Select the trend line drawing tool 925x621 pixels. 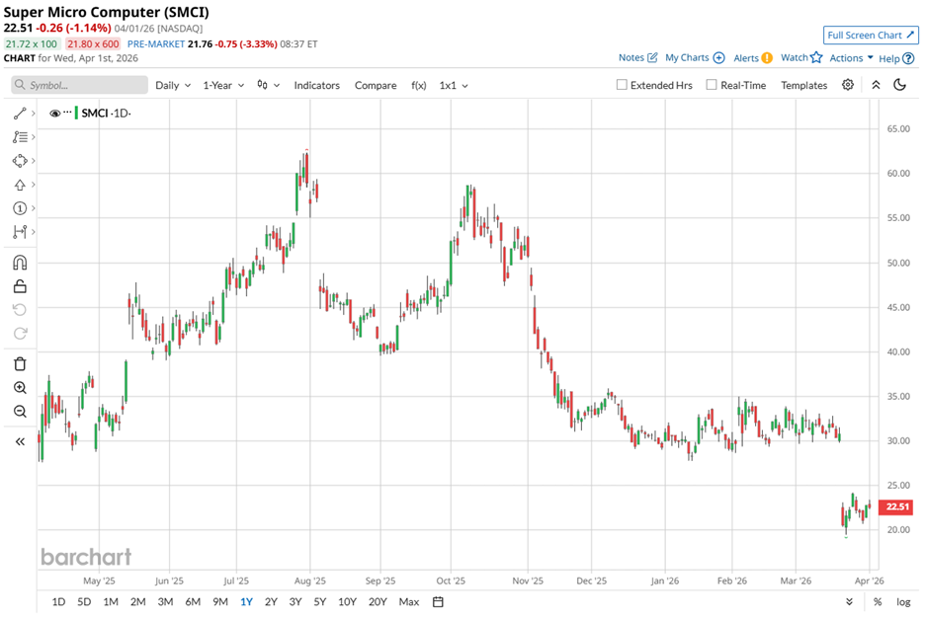[20, 114]
